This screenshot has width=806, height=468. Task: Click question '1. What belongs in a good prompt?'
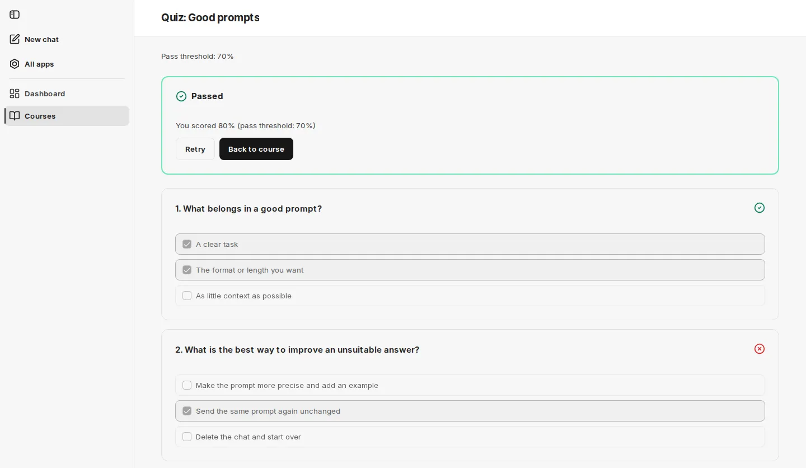click(x=249, y=209)
